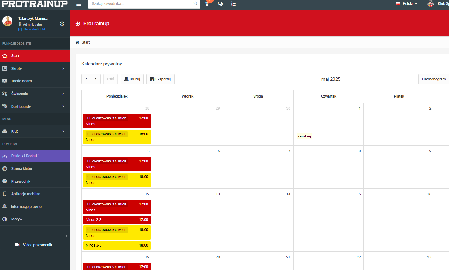Image resolution: width=449 pixels, height=270 pixels.
Task: Click the Polish flag icon
Action: point(398,4)
